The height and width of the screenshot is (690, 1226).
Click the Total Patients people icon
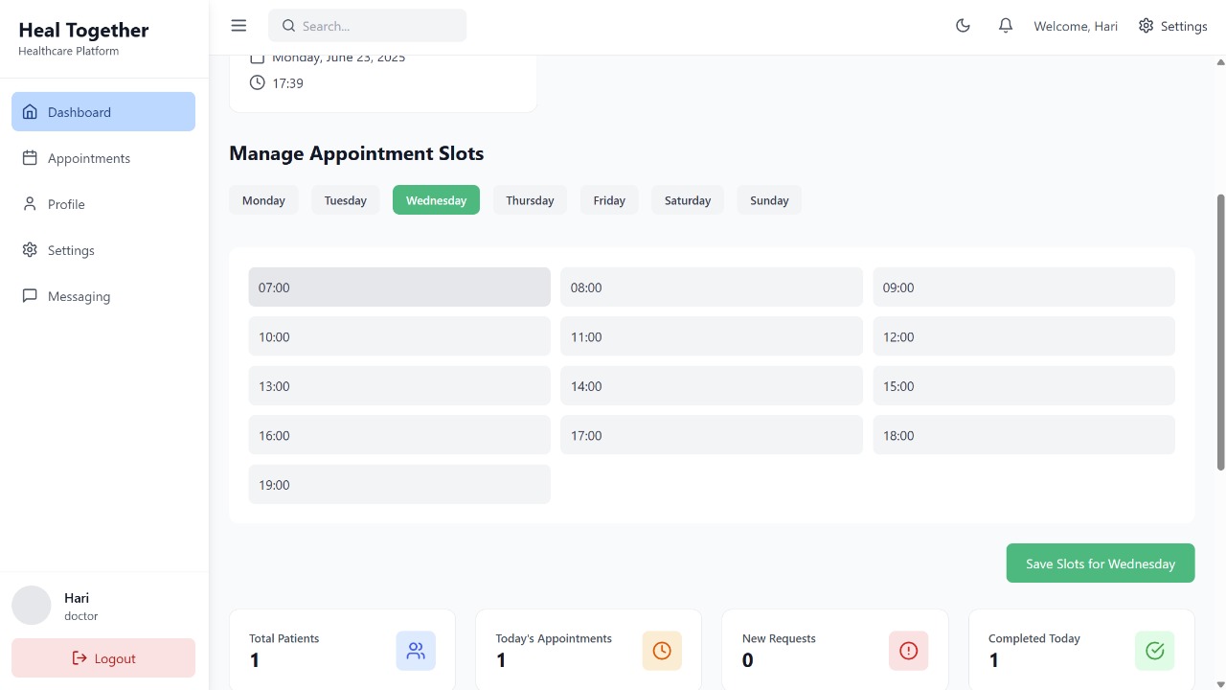click(x=416, y=650)
